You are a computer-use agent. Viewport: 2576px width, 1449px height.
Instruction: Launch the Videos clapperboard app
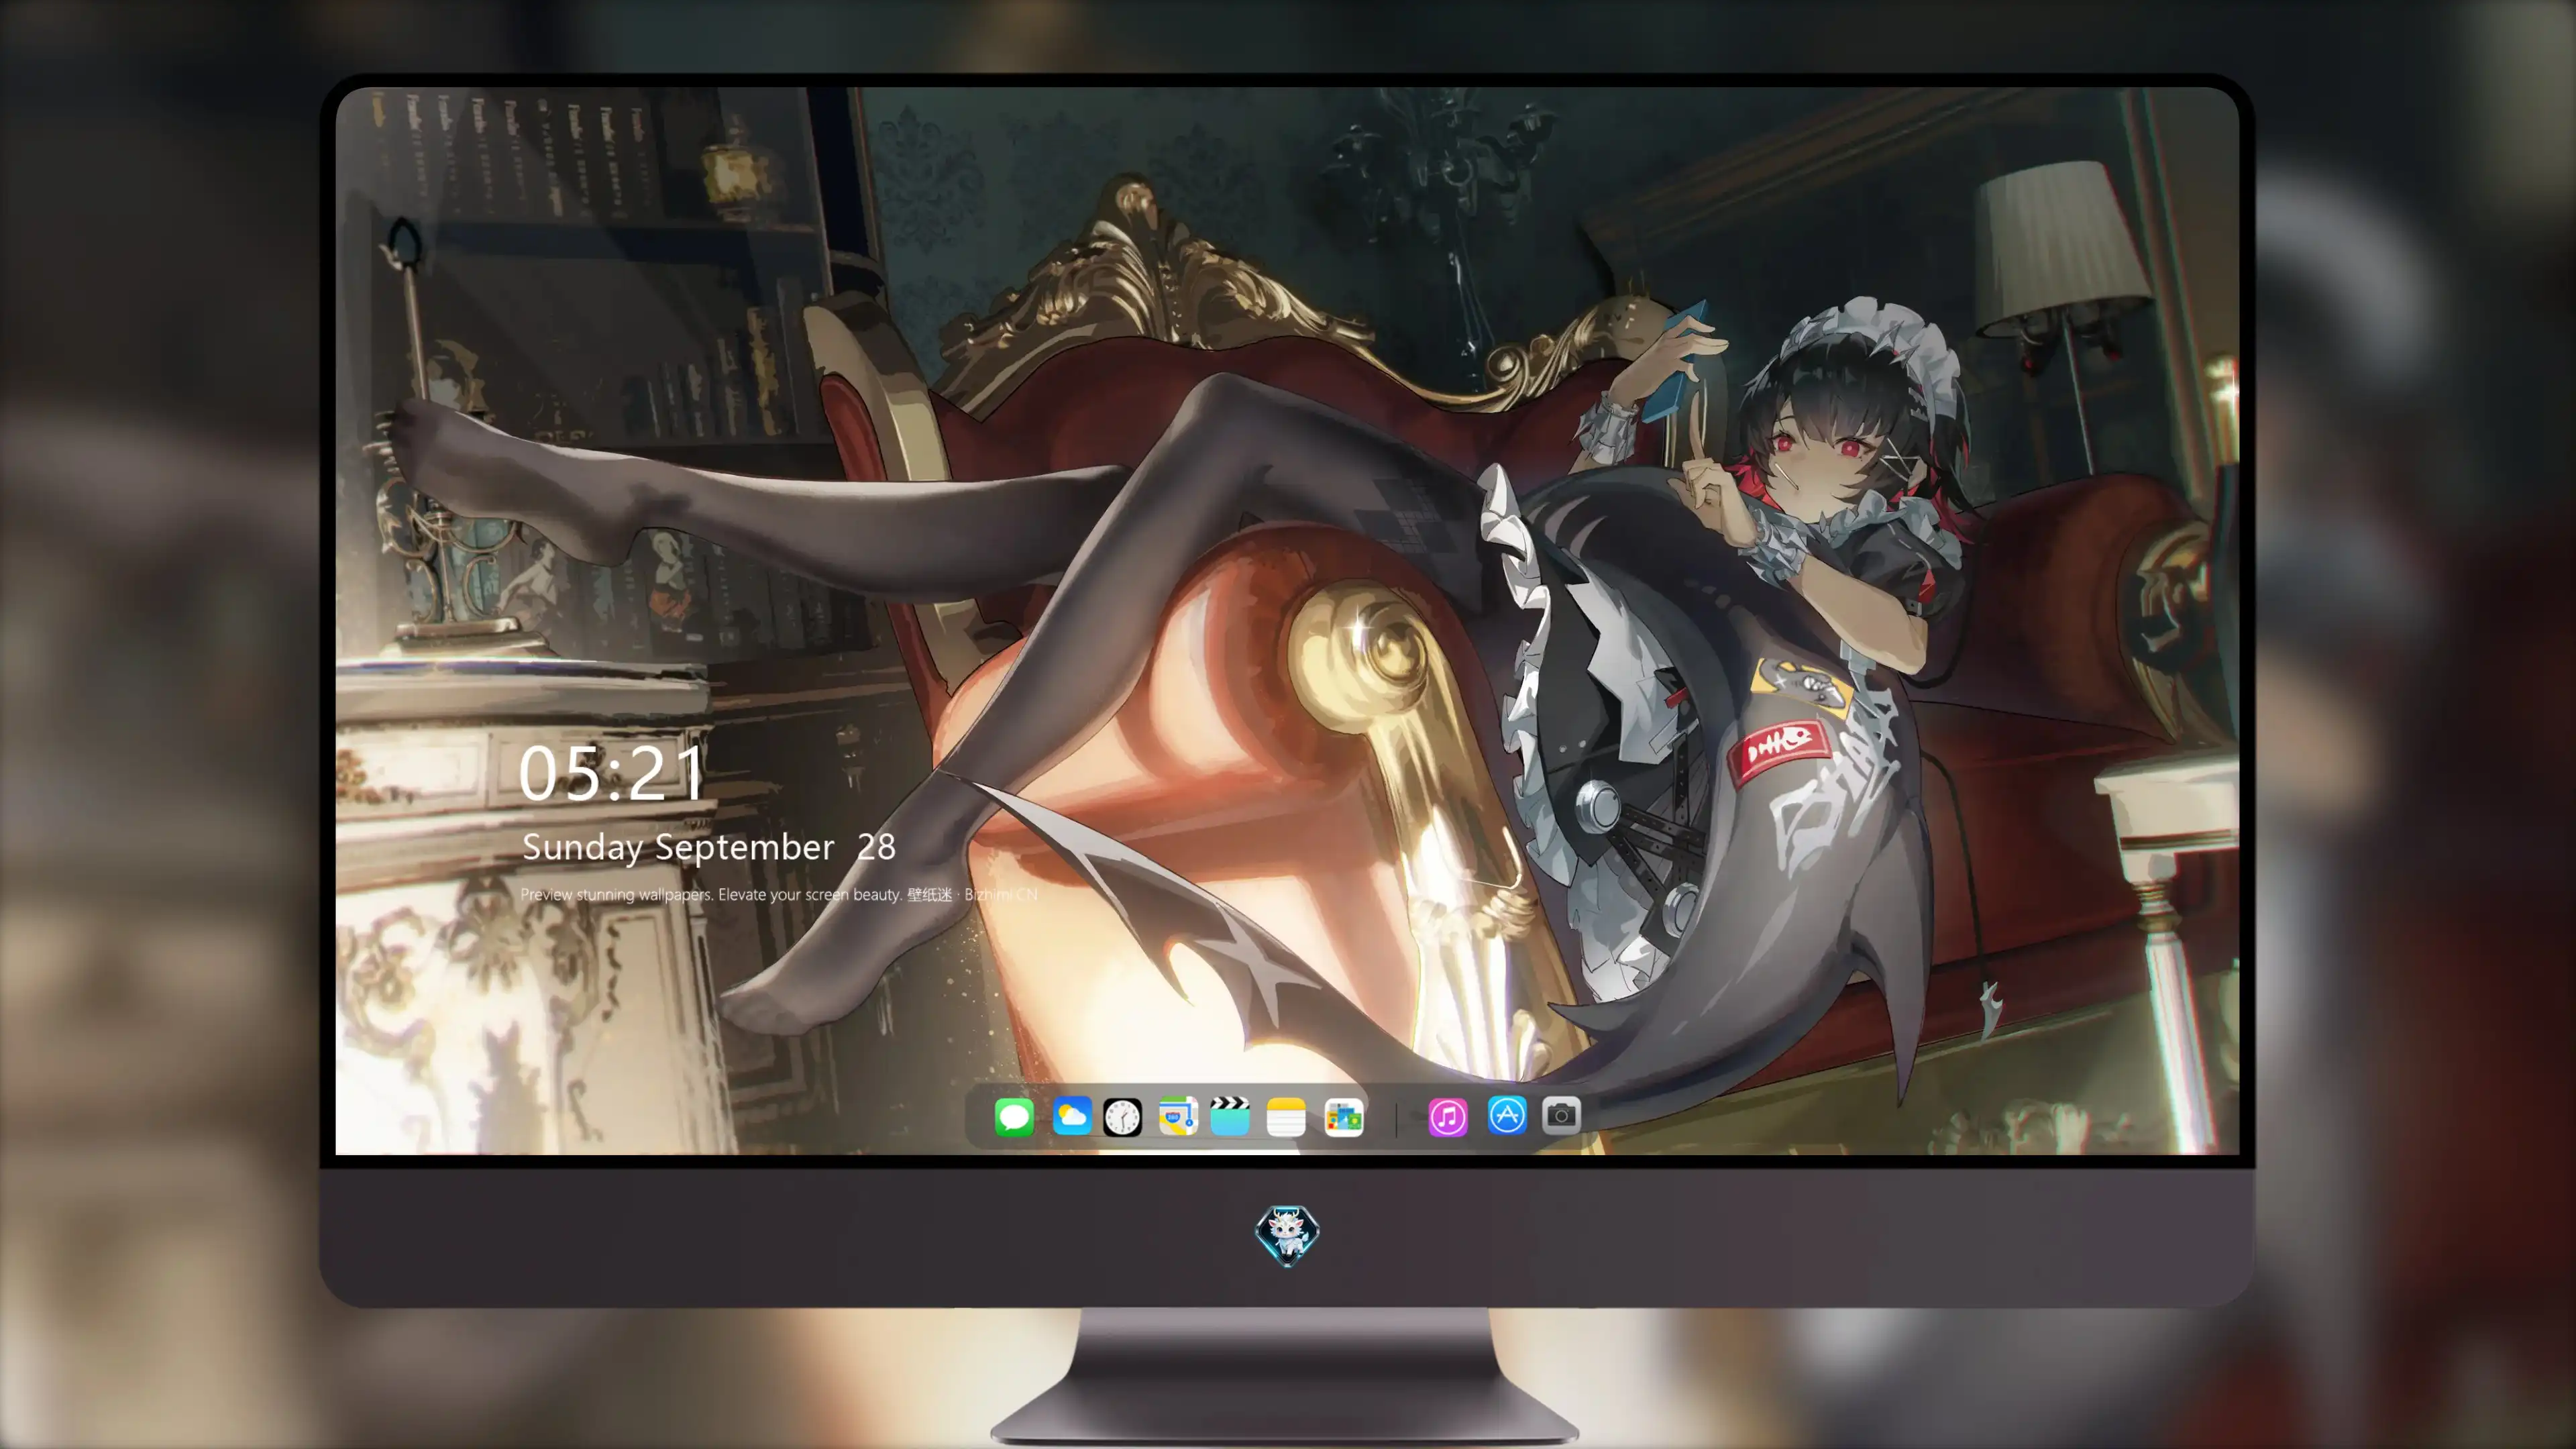tap(1230, 1116)
